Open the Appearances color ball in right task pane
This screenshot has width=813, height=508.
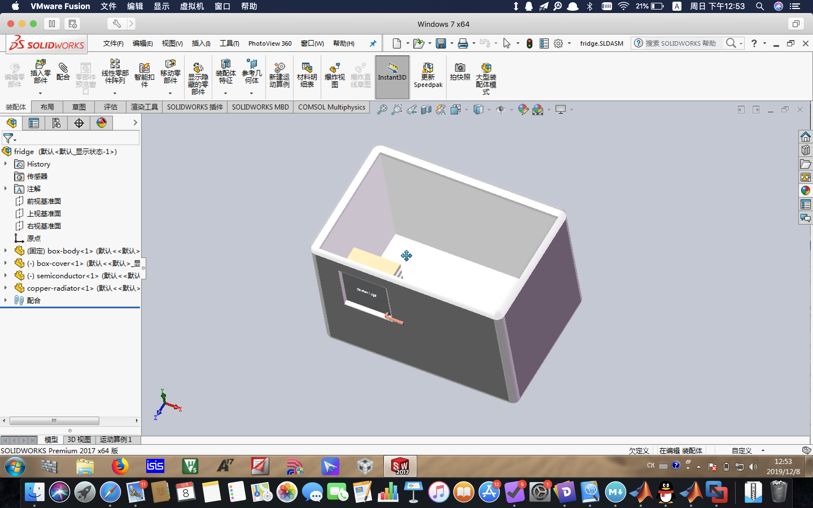(x=805, y=190)
